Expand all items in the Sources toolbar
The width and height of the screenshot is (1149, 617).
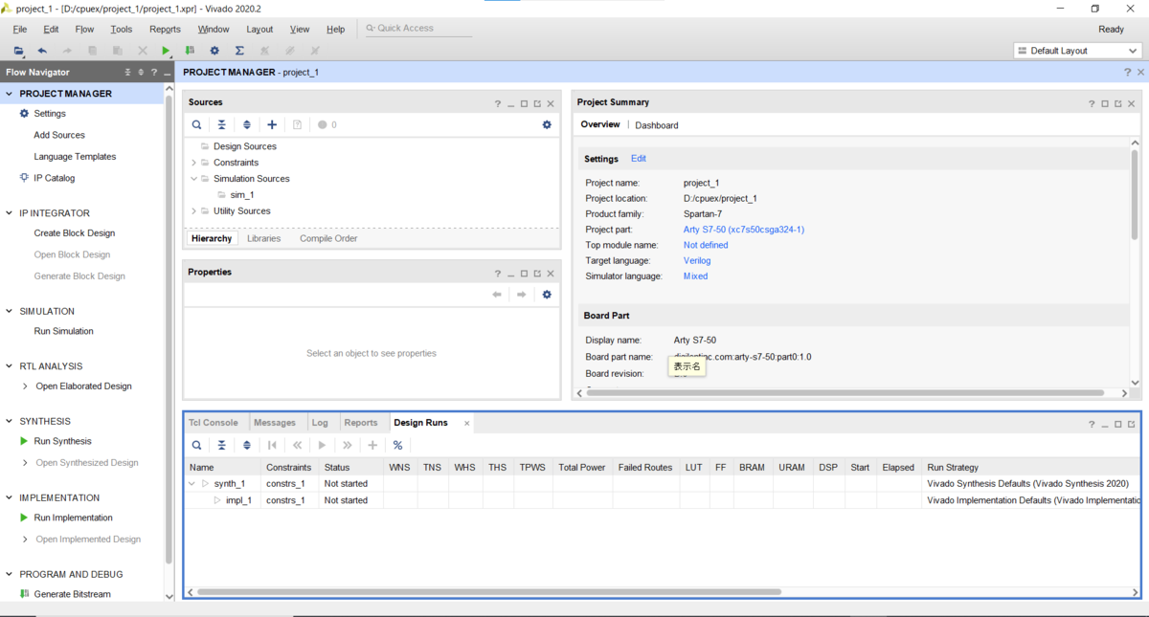[246, 124]
